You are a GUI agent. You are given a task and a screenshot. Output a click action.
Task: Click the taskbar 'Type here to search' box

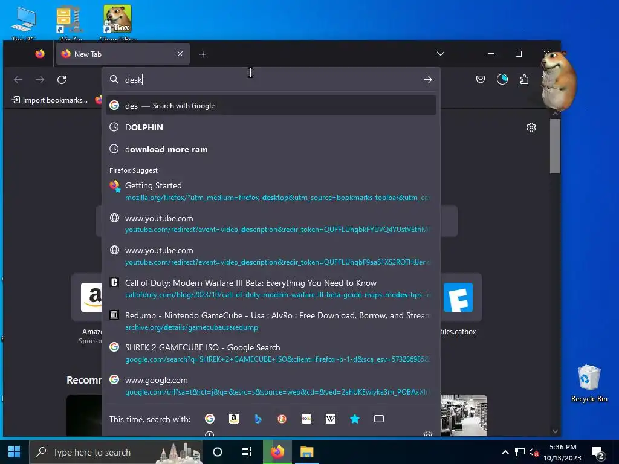(116, 452)
